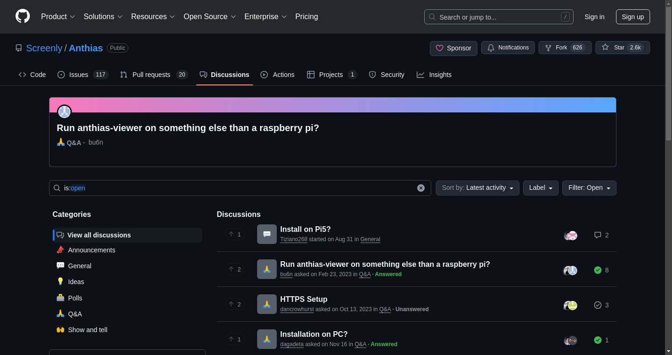Select the Announcements category
Image resolution: width=672 pixels, height=355 pixels.
(127, 250)
